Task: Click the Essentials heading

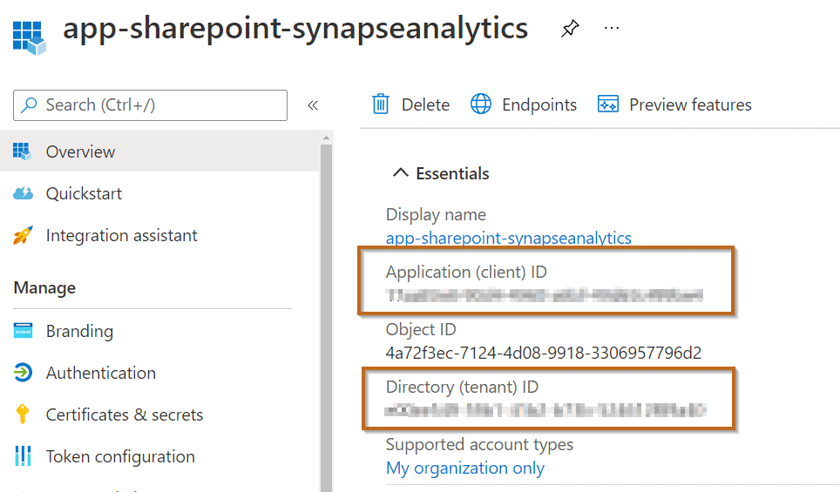Action: (452, 173)
